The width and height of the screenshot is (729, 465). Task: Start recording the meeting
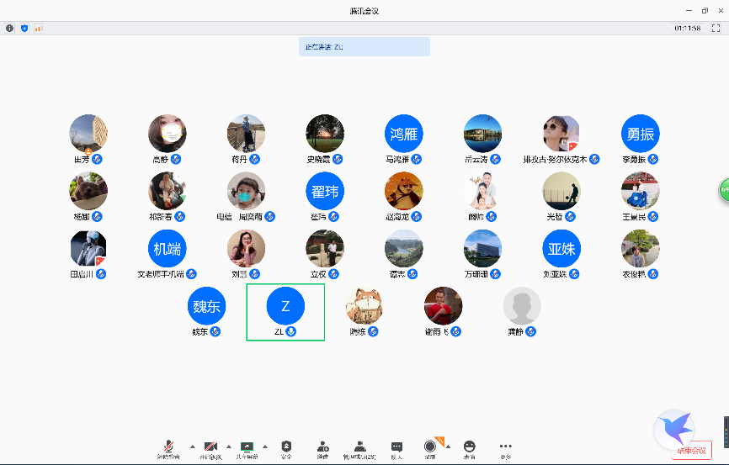click(430, 447)
